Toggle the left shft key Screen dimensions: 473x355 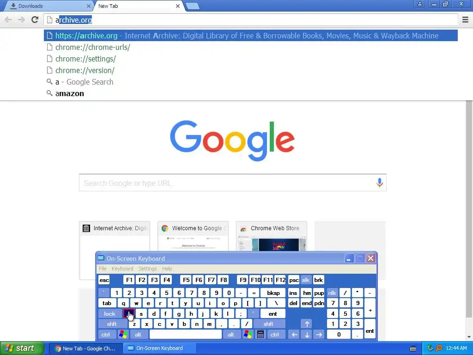click(x=112, y=324)
